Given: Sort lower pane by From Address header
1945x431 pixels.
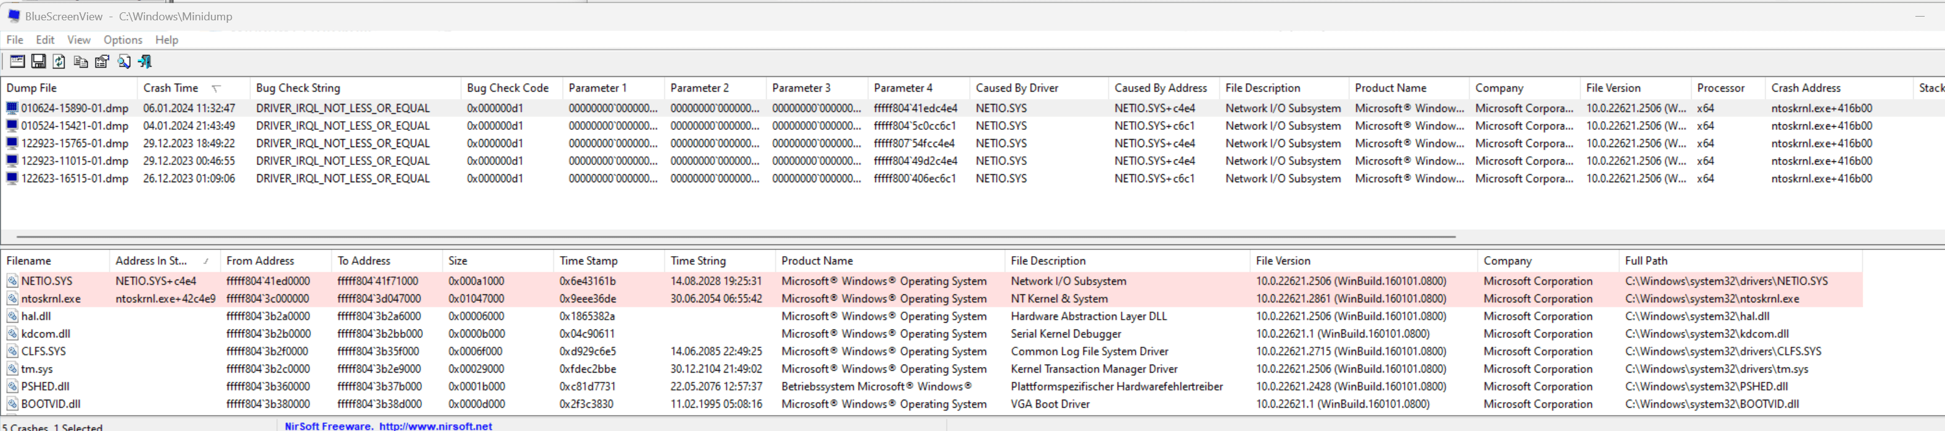Looking at the screenshot, I should (x=276, y=260).
